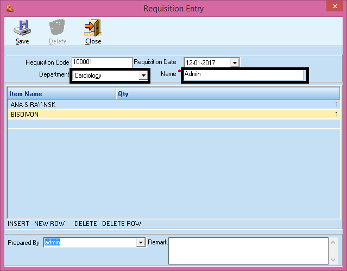The width and height of the screenshot is (347, 271).
Task: Click the Remark scrollbar up arrow
Action: [x=333, y=242]
